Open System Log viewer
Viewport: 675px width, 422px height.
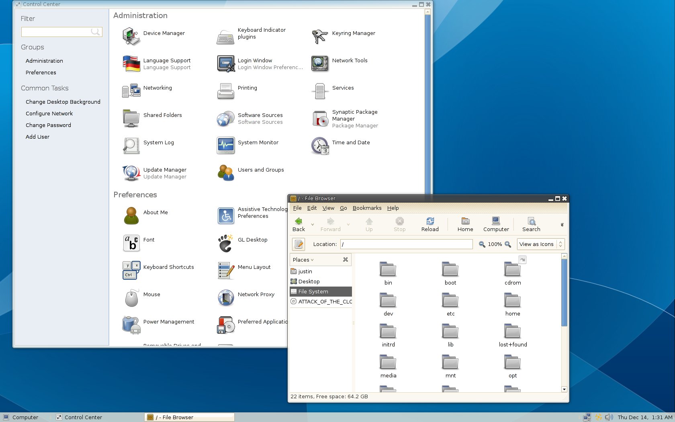[148, 145]
